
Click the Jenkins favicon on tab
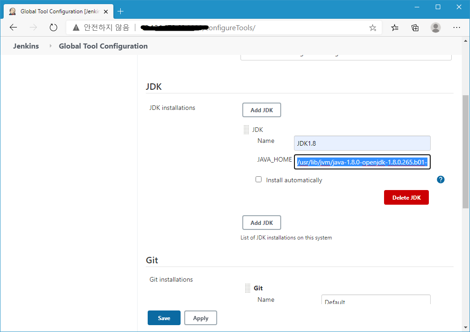[x=13, y=11]
